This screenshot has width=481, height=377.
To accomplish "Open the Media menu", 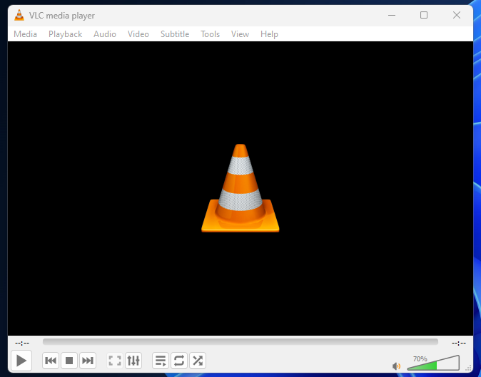I will (25, 34).
